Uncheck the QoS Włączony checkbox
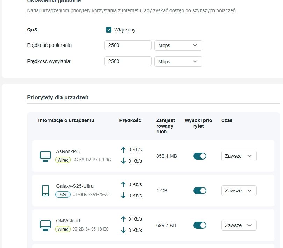This screenshot has height=248, width=283. pos(109,30)
